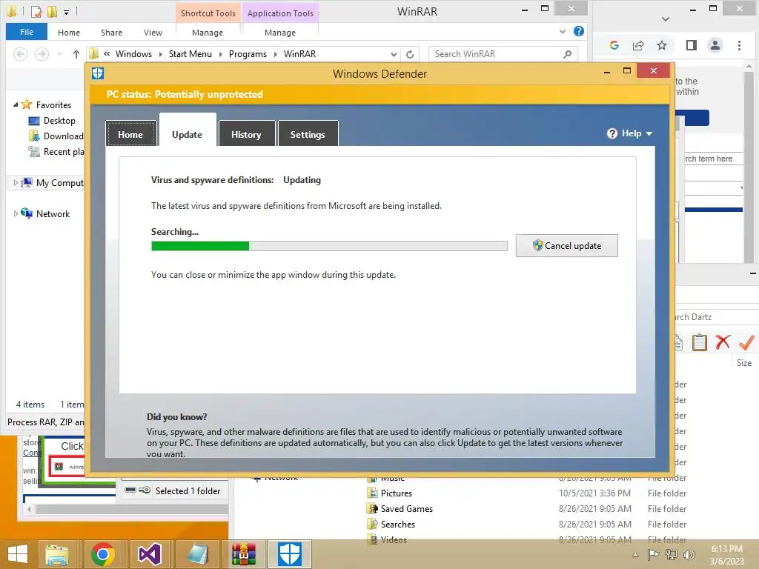This screenshot has height=569, width=759.
Task: Open the Windows Start button
Action: click(x=18, y=554)
